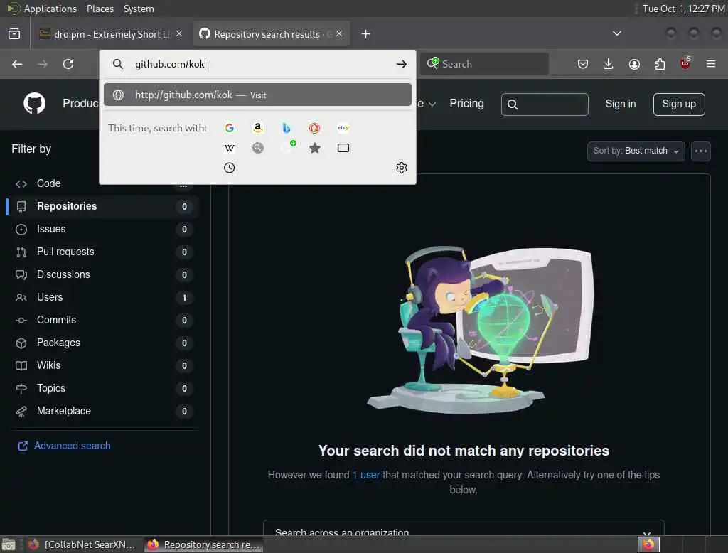Go back to the previous page
Image resolution: width=728 pixels, height=553 pixels.
click(17, 64)
